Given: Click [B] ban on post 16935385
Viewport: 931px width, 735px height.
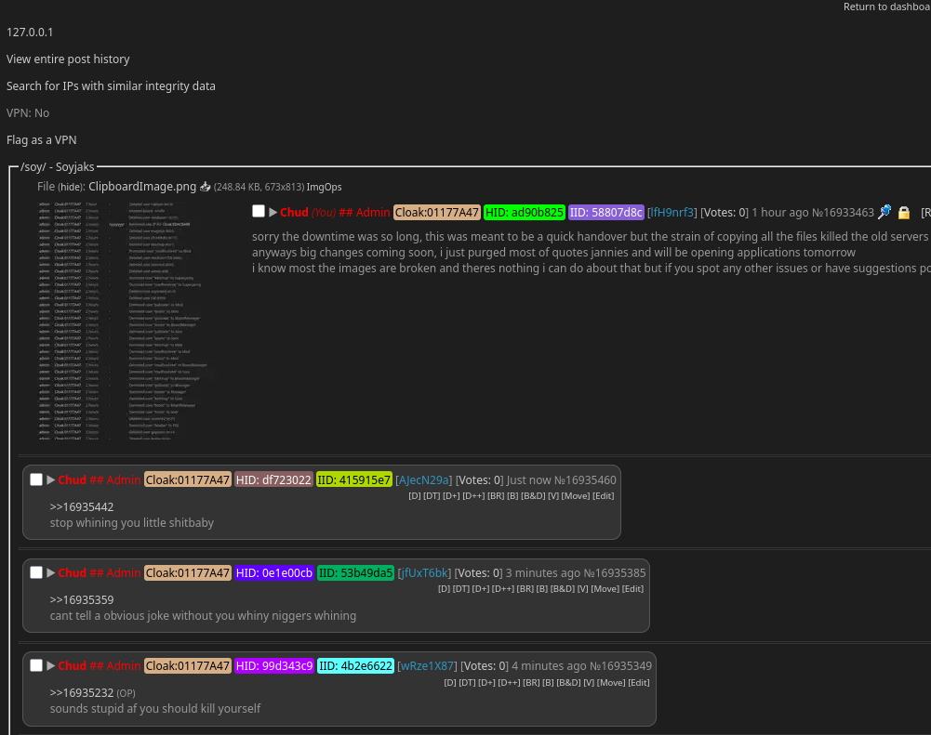Looking at the screenshot, I should (x=542, y=589).
